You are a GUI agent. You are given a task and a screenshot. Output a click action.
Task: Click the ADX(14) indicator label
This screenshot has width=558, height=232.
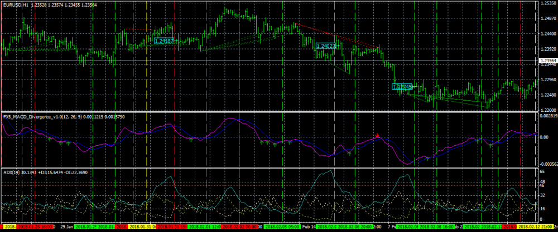point(11,172)
